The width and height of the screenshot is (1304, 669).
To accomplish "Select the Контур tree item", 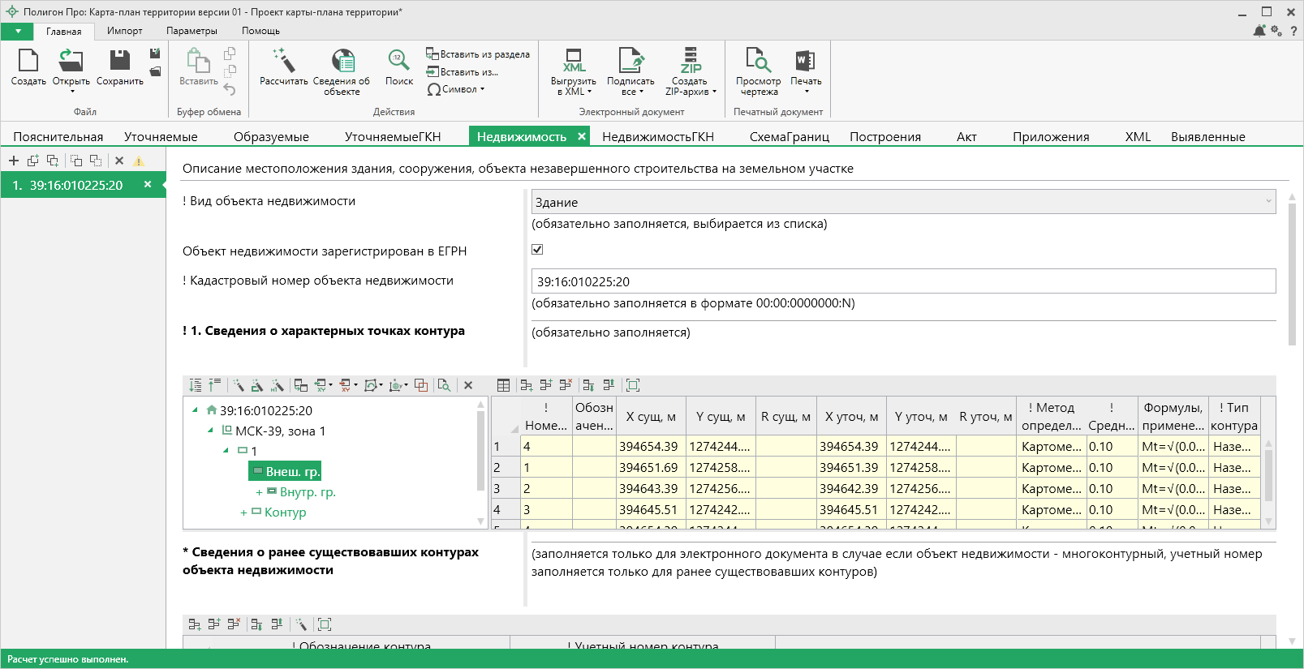I will pyautogui.click(x=285, y=512).
